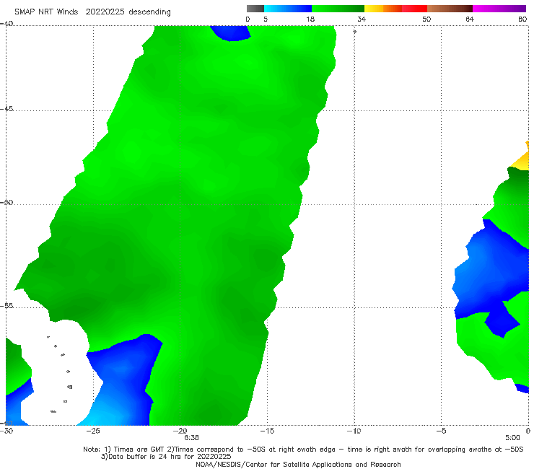Viewport: 534px width, 469px height.
Task: Click the latitude label "-50" on the left axis
Action: click(6, 202)
